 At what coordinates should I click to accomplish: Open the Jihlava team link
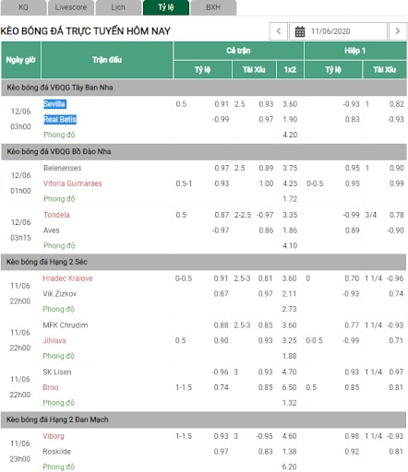(x=54, y=340)
